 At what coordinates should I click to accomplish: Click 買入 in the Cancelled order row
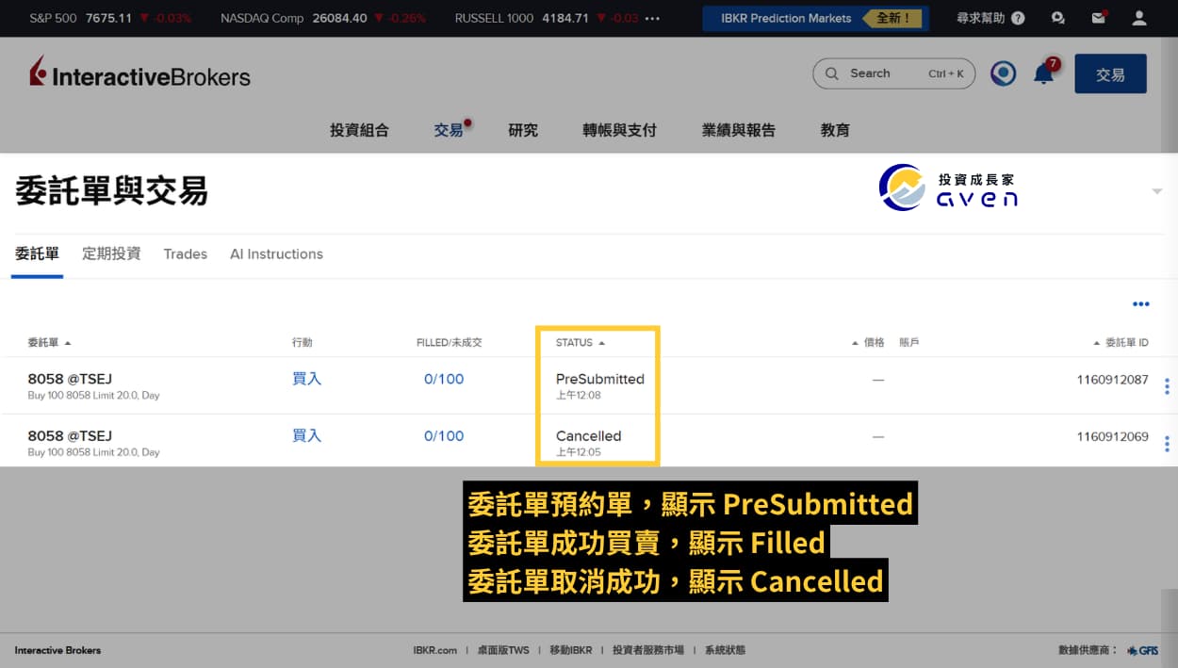[306, 435]
